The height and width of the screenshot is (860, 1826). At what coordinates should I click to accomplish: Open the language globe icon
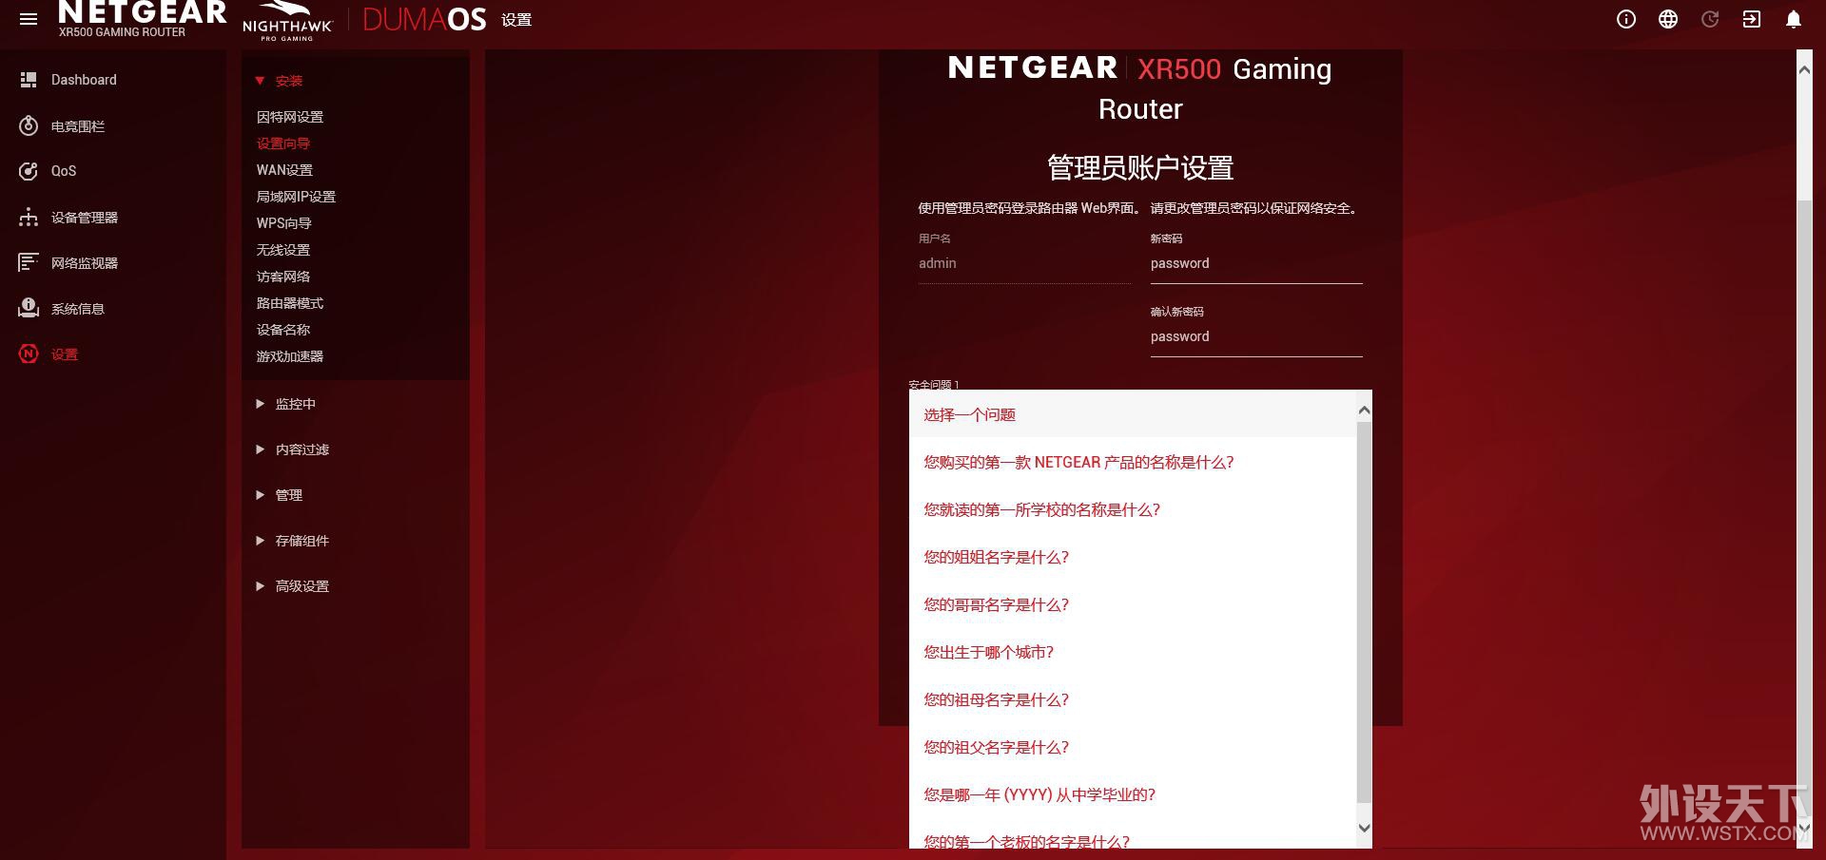(x=1668, y=19)
